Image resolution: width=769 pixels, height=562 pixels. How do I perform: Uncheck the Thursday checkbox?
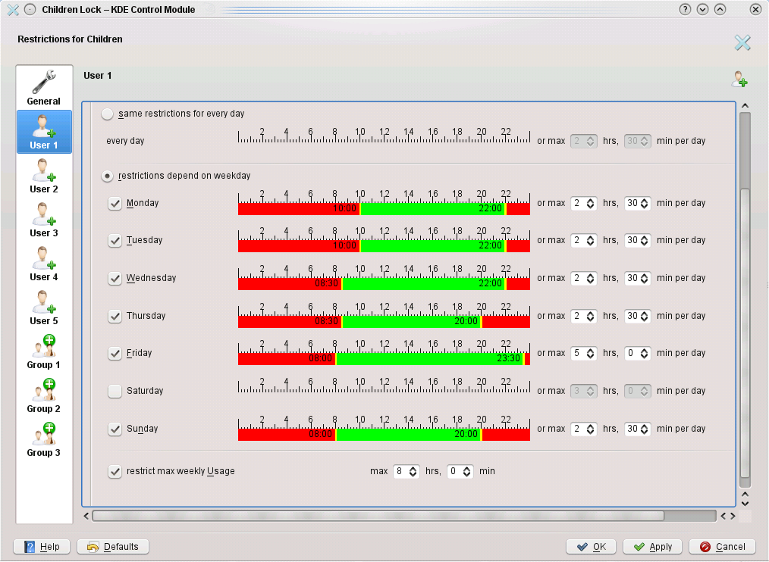115,316
